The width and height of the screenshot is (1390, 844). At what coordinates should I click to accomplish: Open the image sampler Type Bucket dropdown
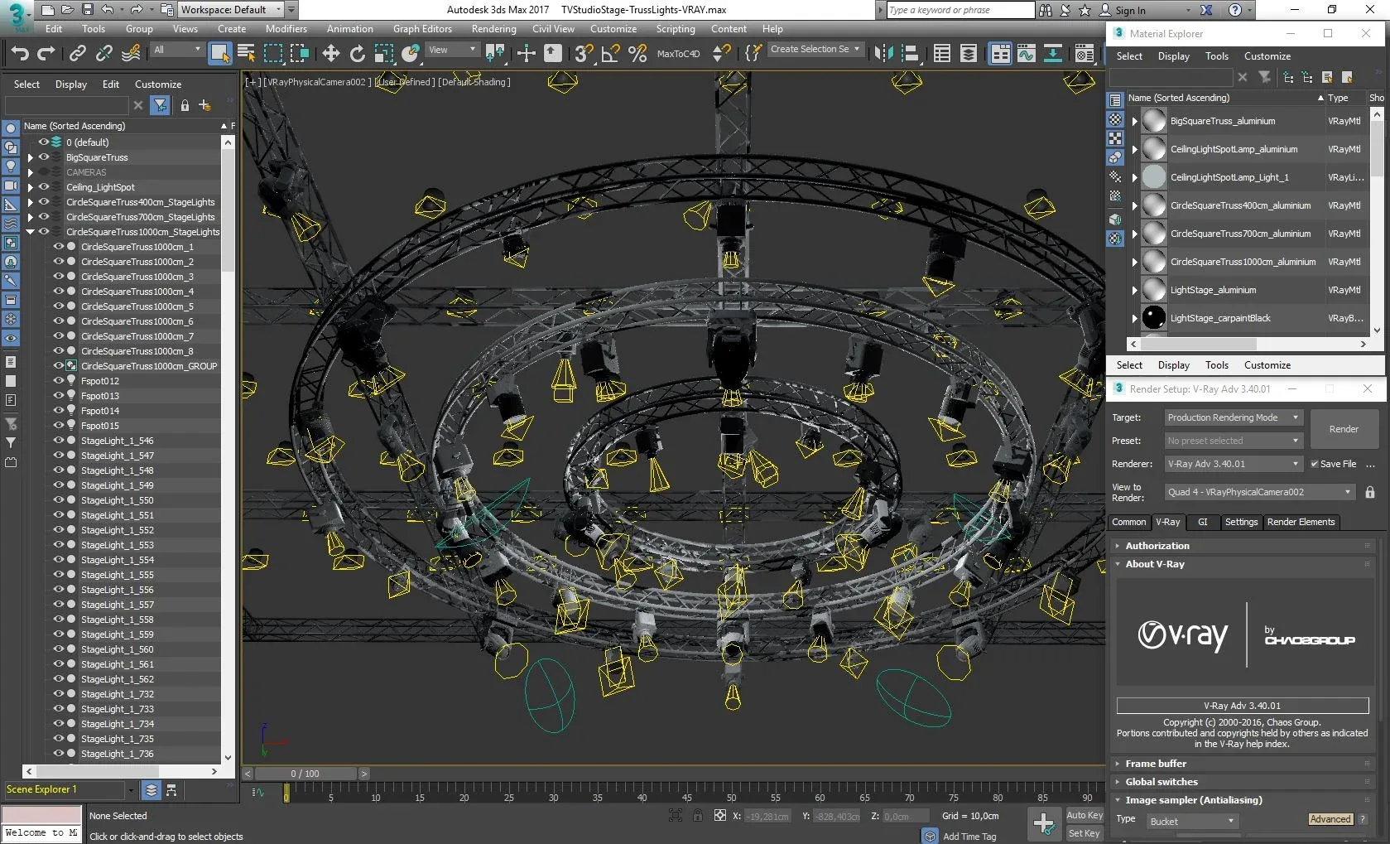click(1192, 821)
